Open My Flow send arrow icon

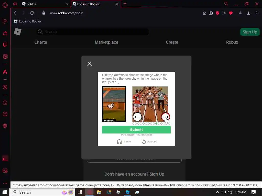click(x=224, y=13)
